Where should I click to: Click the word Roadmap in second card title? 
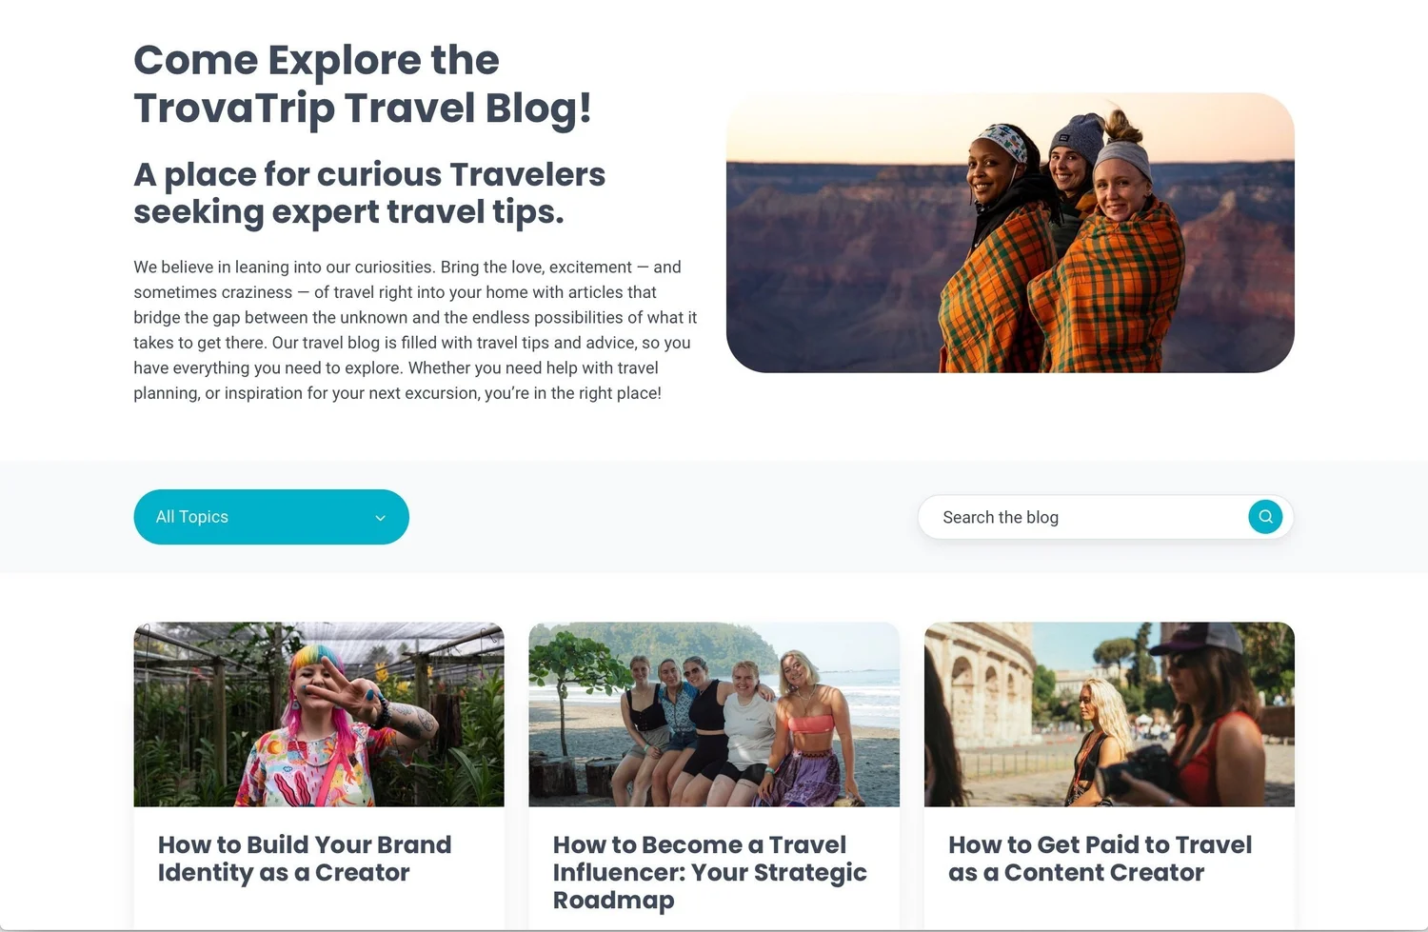pyautogui.click(x=614, y=901)
